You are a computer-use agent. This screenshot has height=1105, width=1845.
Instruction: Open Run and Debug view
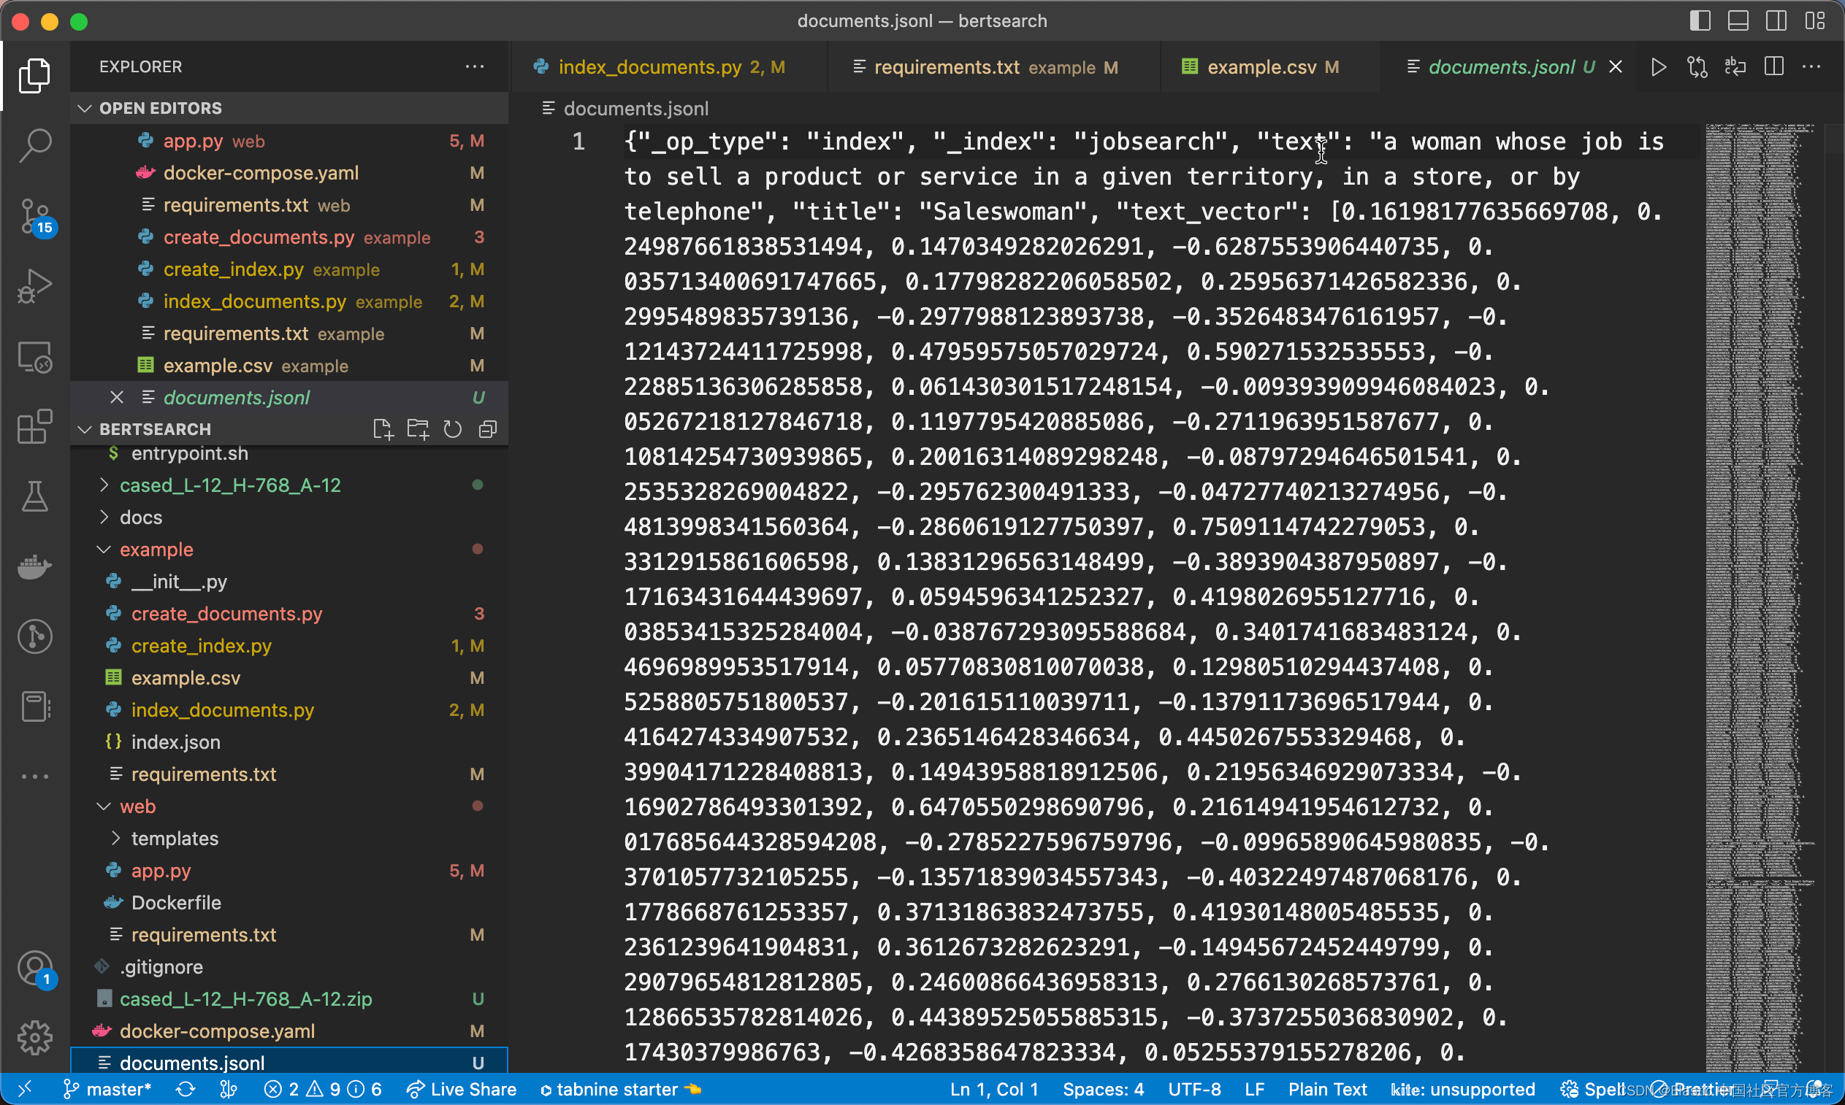click(x=34, y=286)
